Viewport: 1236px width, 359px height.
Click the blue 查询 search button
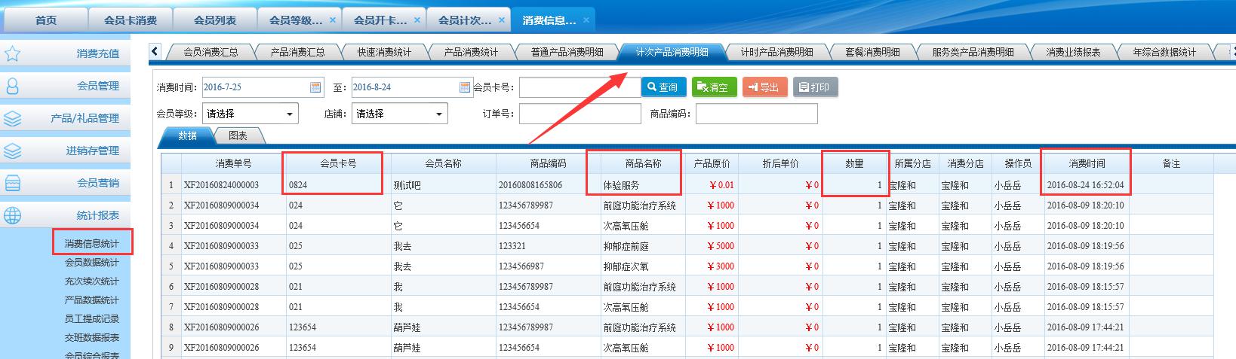[x=663, y=87]
